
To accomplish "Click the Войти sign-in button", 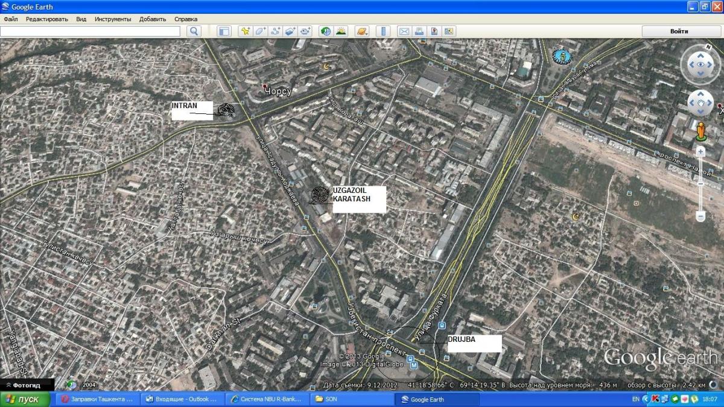I will point(679,31).
